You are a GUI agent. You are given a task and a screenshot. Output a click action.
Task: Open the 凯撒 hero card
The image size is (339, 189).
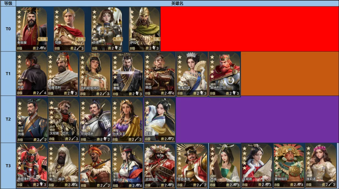(69, 29)
